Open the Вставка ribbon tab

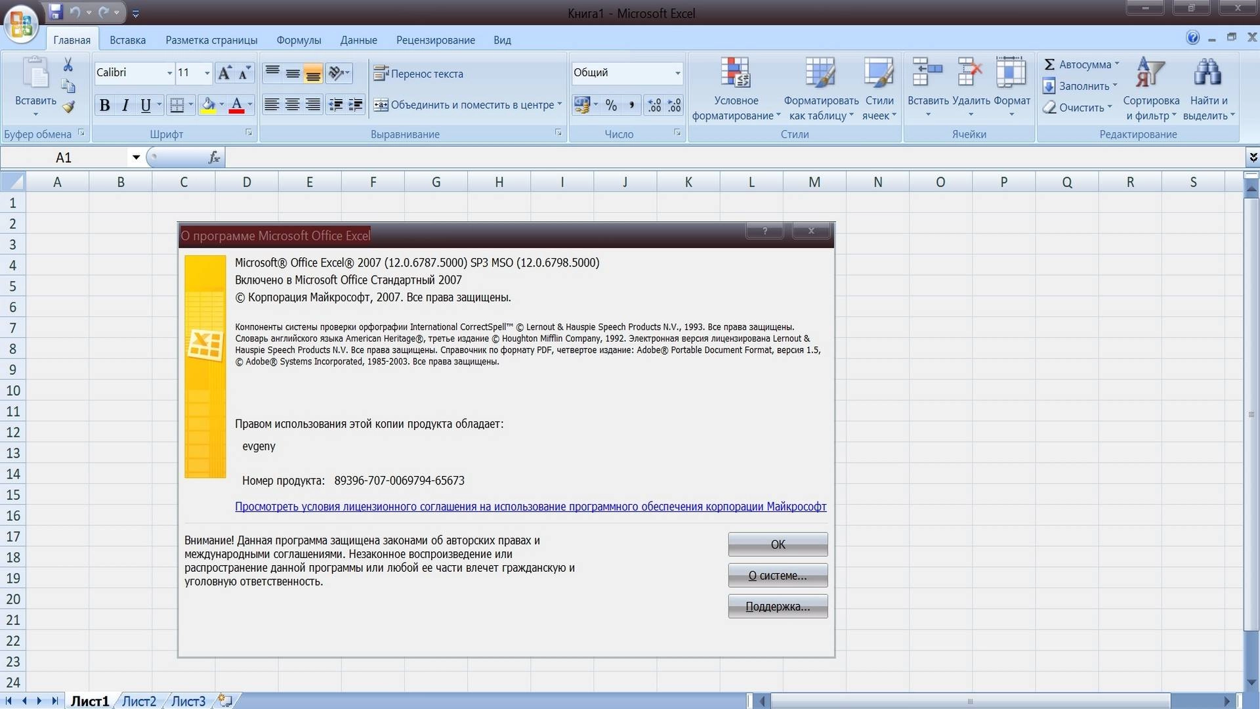pyautogui.click(x=127, y=40)
